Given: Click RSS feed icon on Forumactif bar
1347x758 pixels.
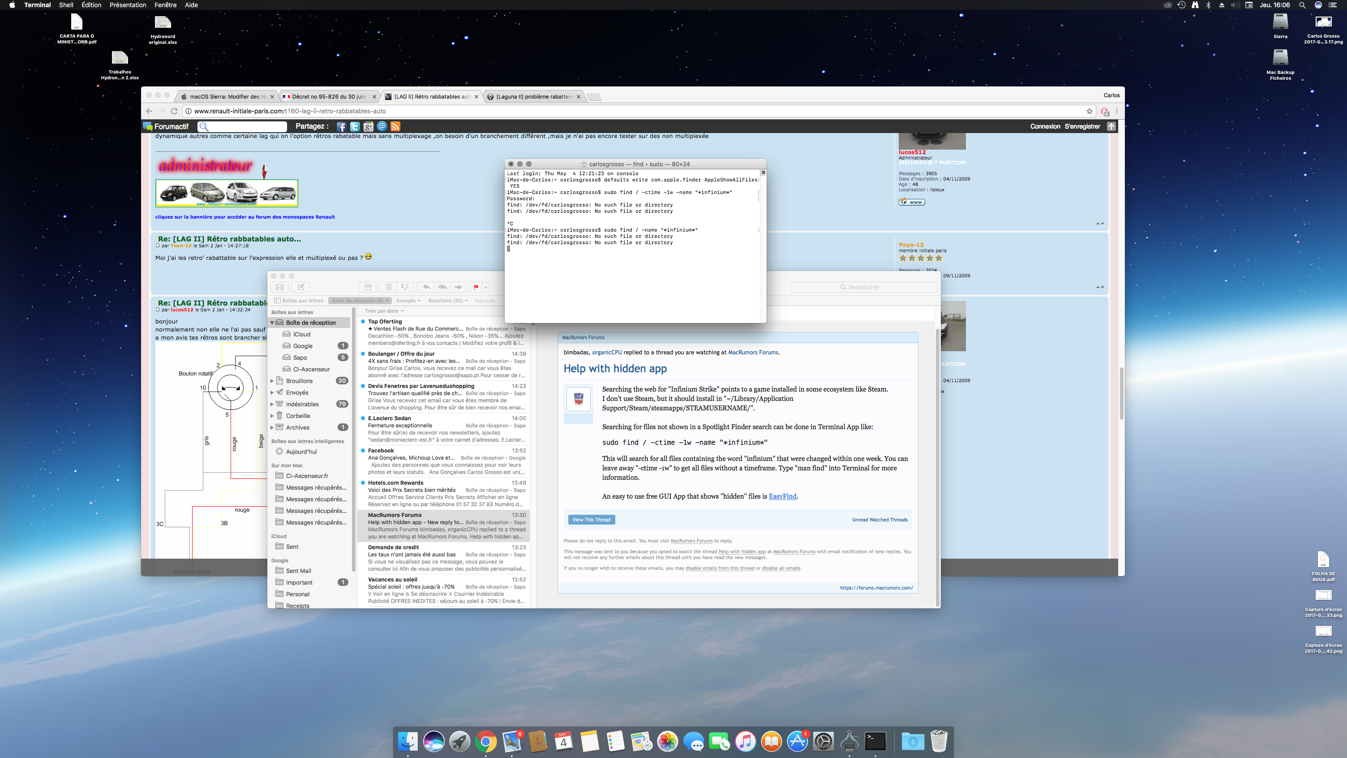Looking at the screenshot, I should point(395,127).
